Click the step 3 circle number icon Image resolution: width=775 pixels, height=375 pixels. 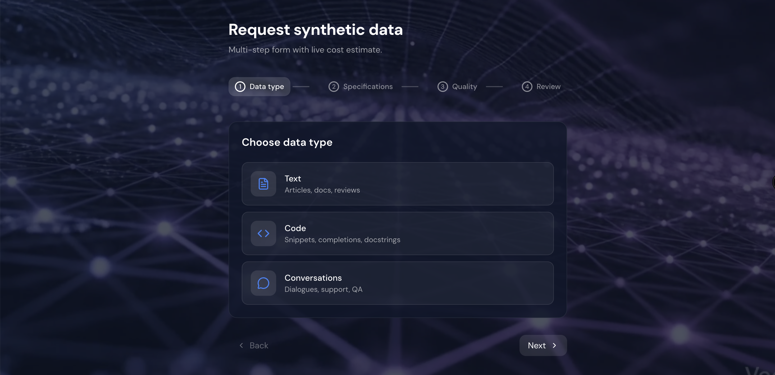[442, 87]
